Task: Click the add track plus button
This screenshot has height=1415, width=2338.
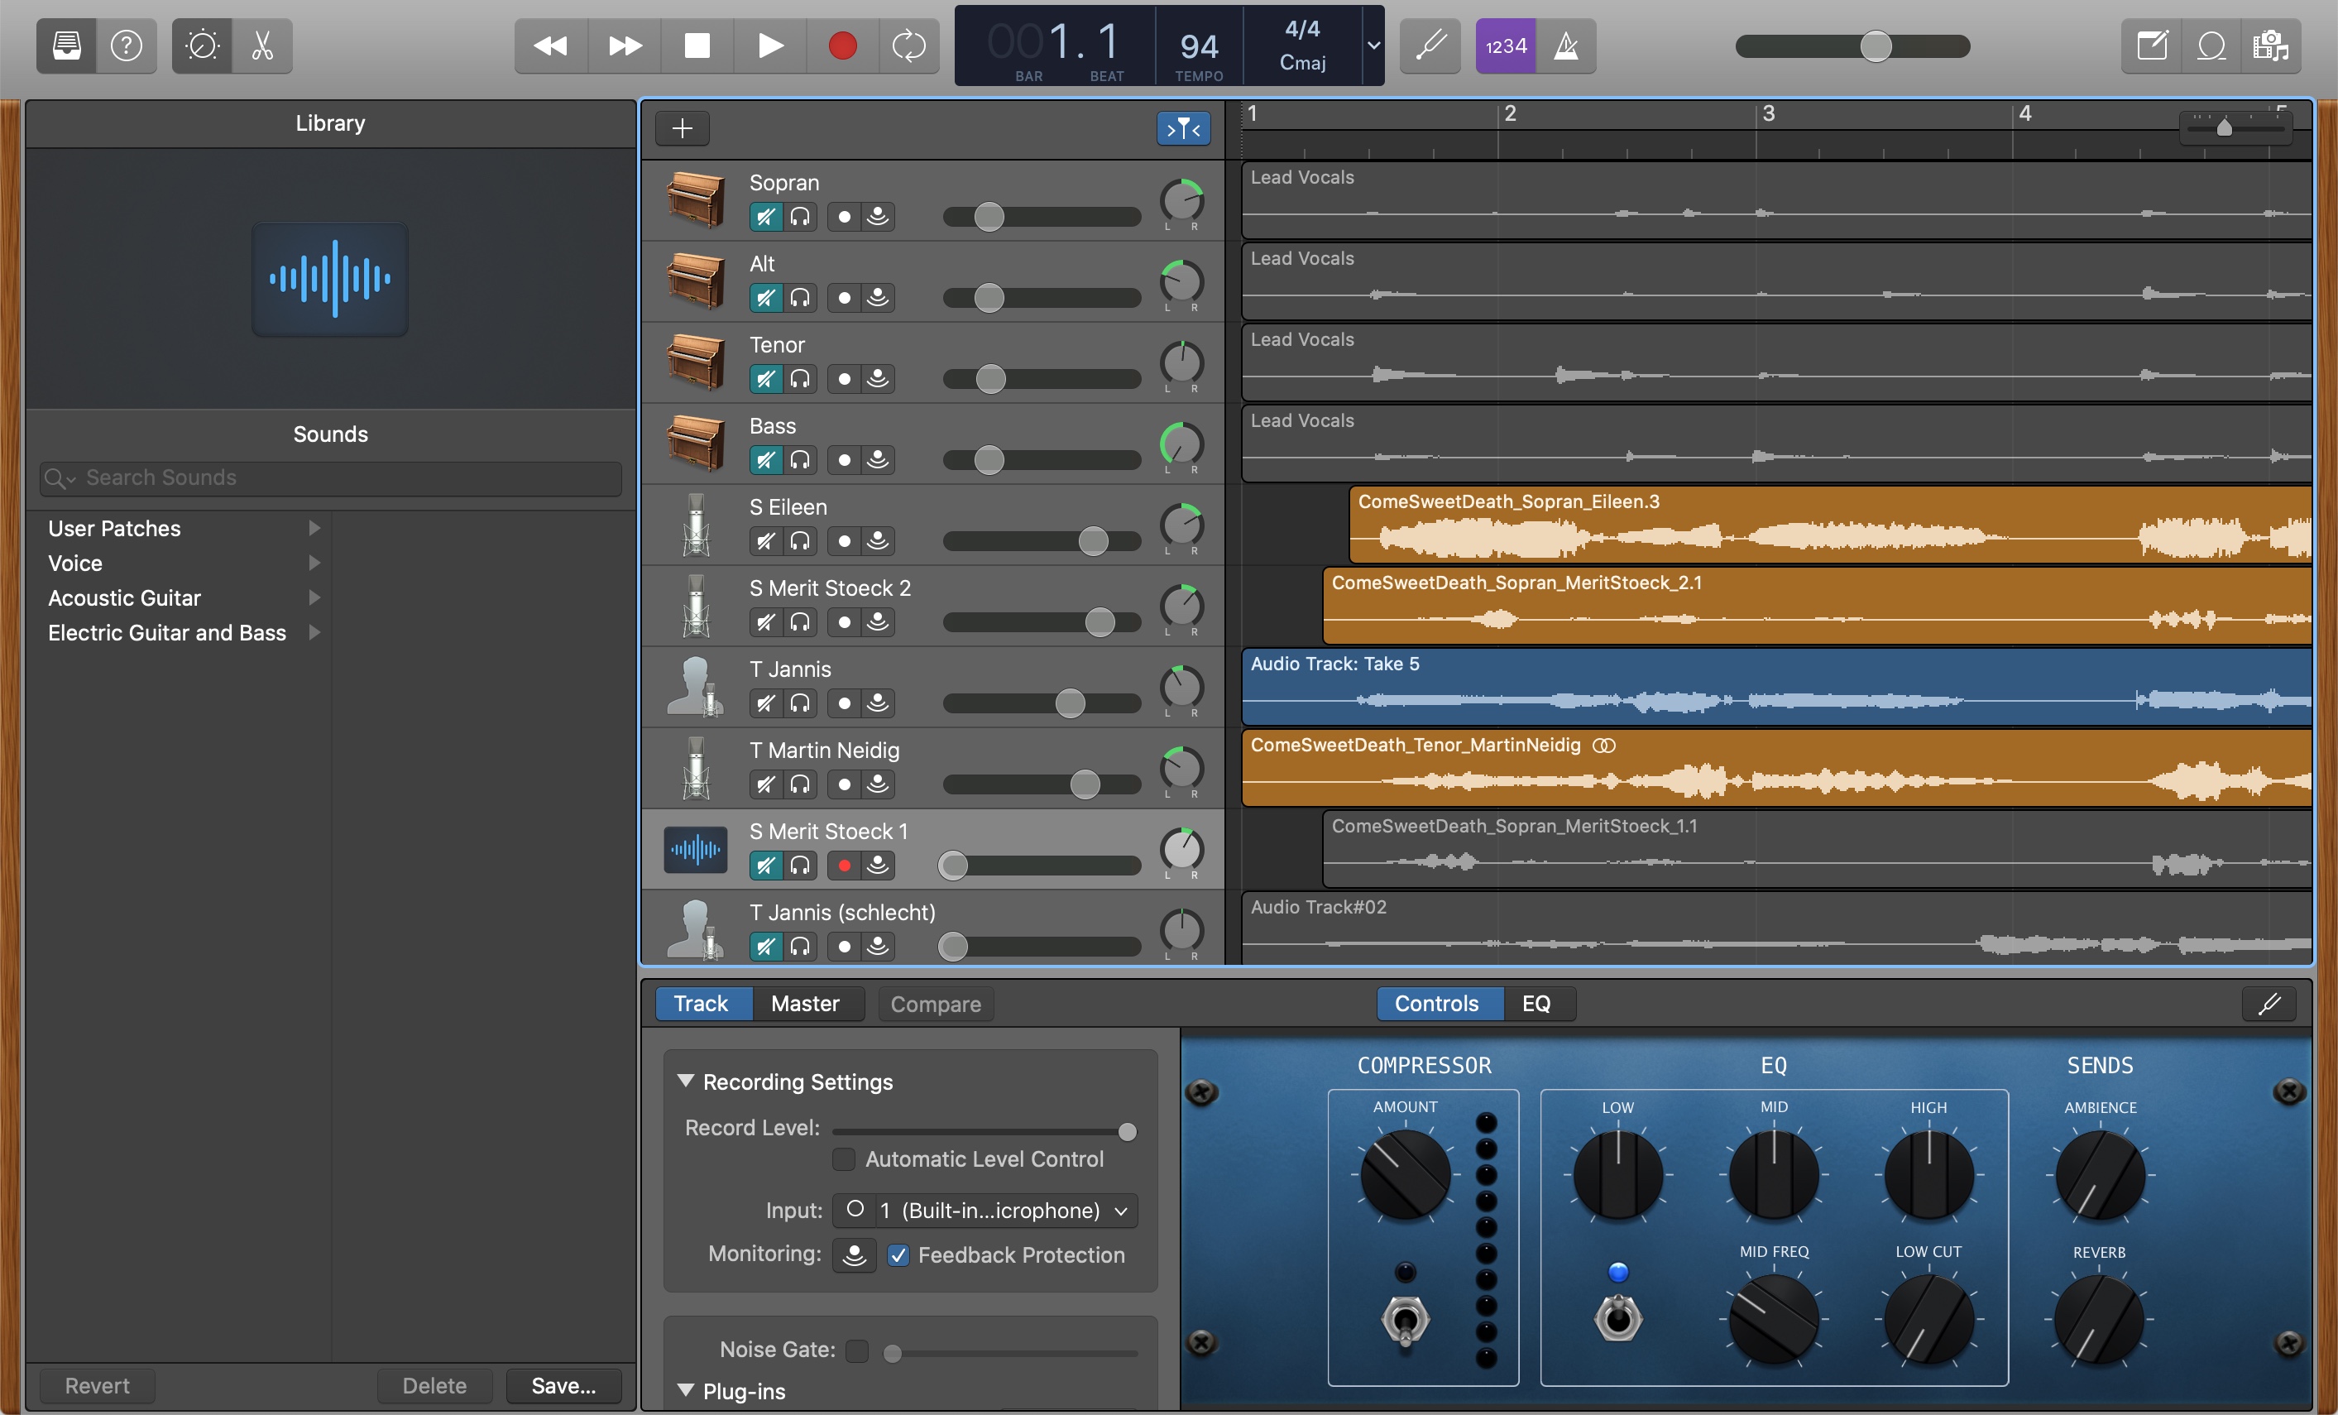Action: pos(683,128)
